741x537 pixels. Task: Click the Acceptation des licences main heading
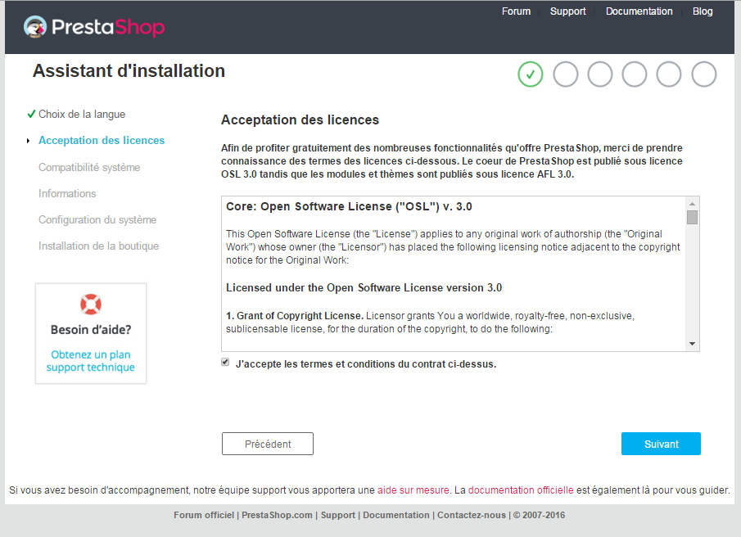tap(300, 120)
